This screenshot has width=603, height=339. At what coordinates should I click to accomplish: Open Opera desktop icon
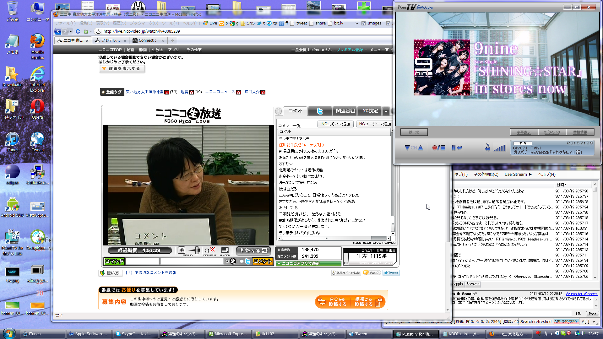(37, 109)
